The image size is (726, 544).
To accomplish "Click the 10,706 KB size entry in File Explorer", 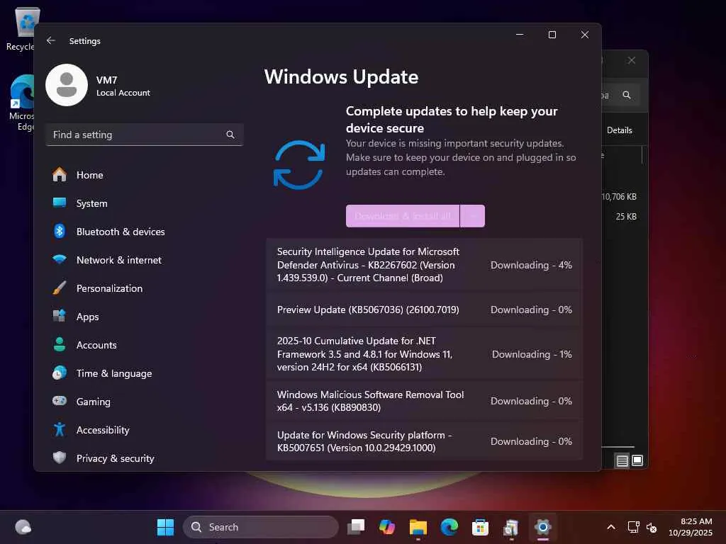I will (619, 197).
